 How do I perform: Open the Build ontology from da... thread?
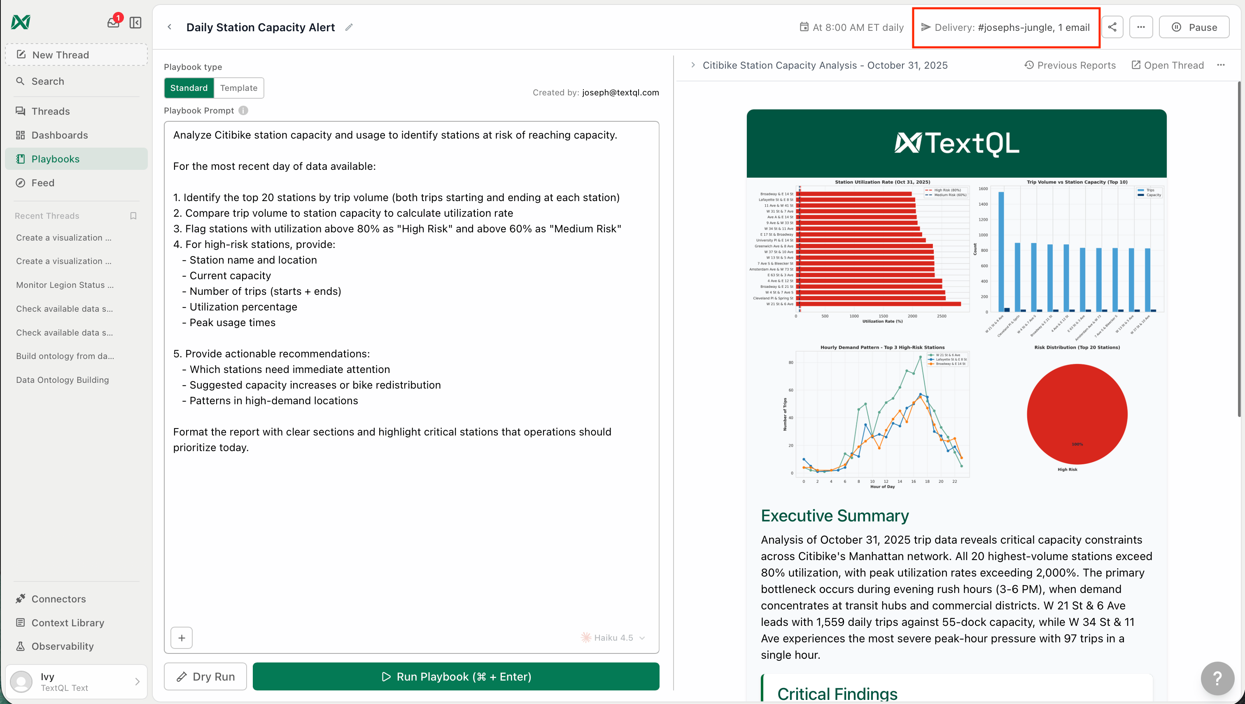pos(65,357)
